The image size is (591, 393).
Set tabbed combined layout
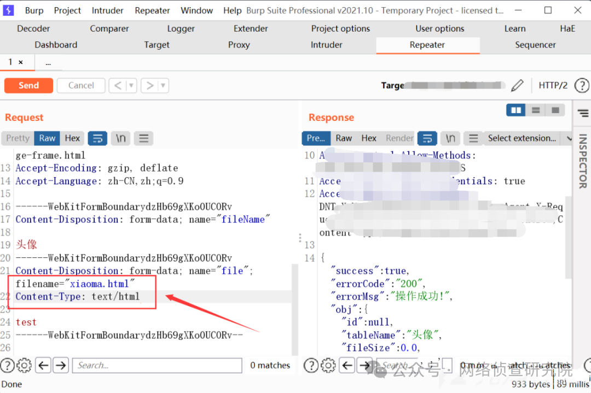point(555,110)
